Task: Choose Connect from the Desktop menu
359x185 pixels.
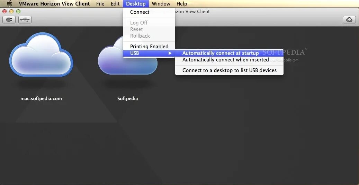Action: click(149, 12)
